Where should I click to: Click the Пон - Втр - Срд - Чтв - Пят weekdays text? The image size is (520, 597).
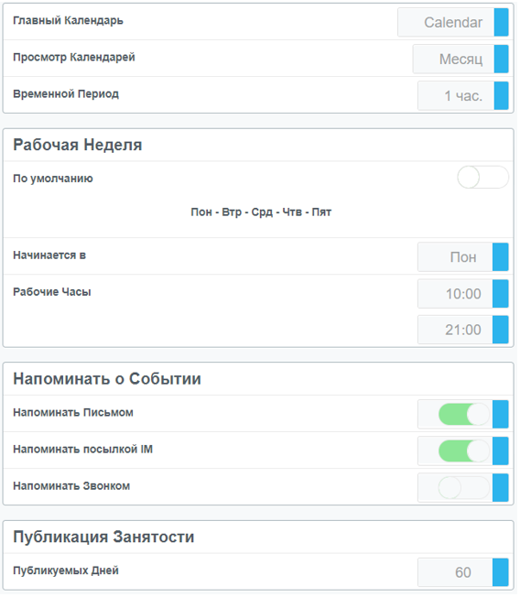[x=261, y=212]
